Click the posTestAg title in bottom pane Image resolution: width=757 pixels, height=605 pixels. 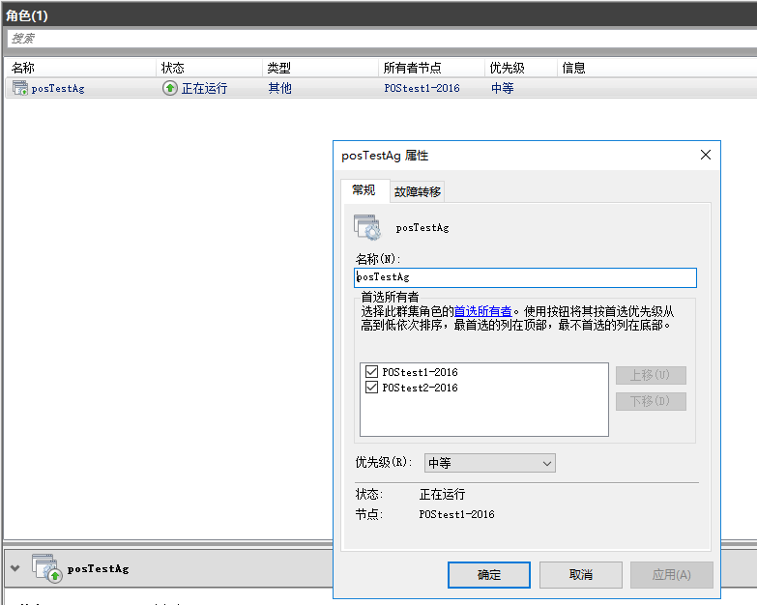click(x=98, y=569)
